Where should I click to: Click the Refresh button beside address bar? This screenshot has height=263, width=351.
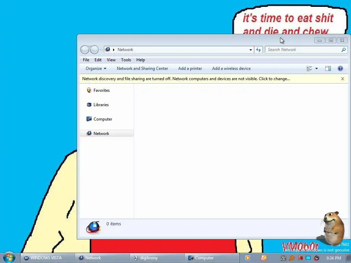(x=258, y=50)
